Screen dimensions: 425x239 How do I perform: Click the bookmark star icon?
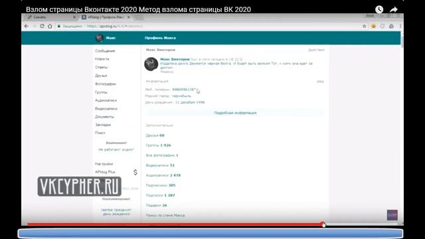365,27
